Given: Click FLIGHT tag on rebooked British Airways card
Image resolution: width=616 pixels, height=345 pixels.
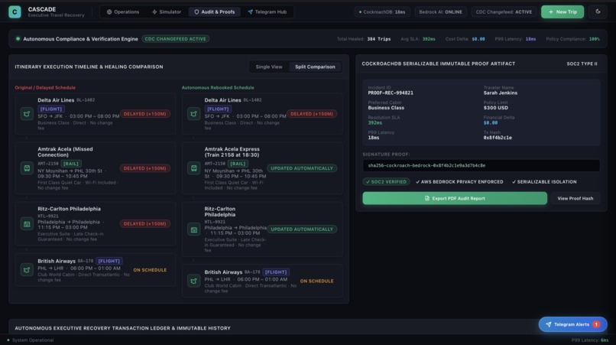Looking at the screenshot, I should [276, 272].
